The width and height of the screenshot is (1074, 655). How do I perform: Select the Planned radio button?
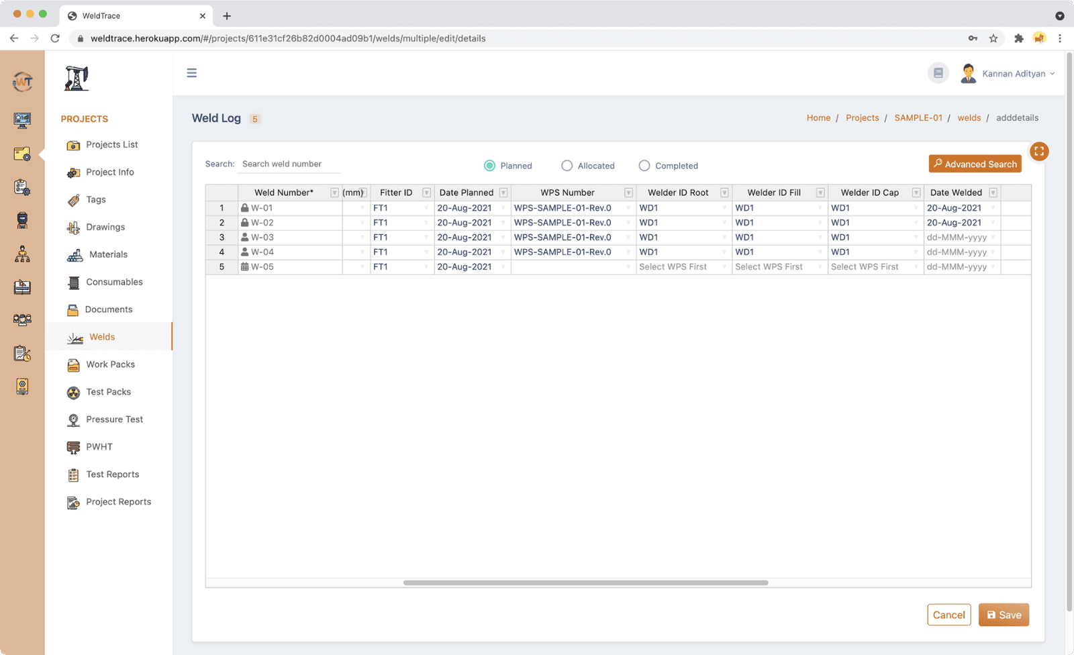coord(490,166)
